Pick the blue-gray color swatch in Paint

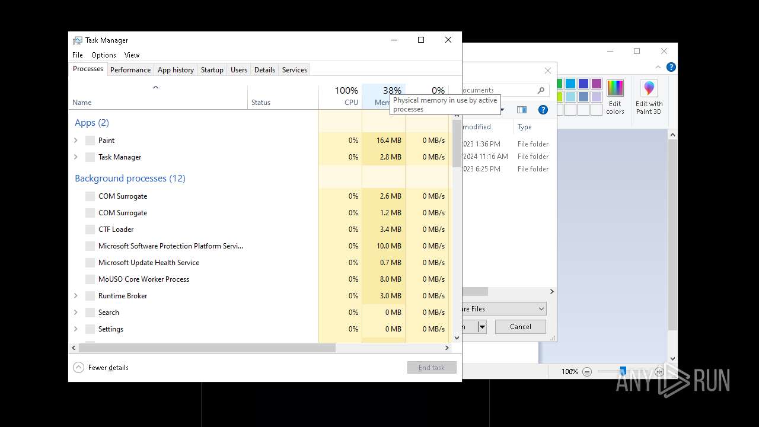coord(583,97)
